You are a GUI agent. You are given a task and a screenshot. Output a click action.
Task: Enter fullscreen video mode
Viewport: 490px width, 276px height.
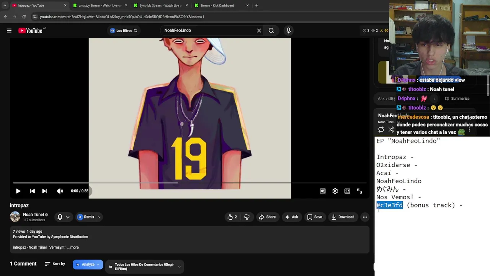pos(359,191)
